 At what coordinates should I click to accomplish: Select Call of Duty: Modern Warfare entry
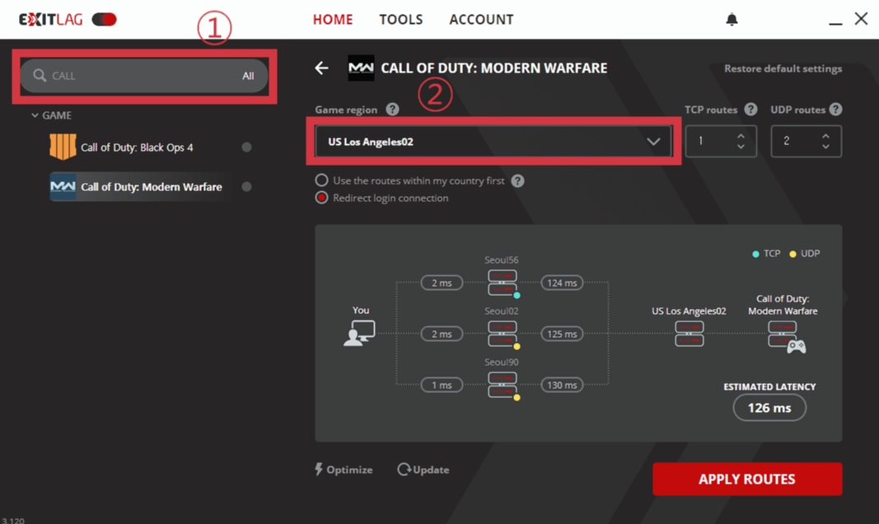click(150, 187)
